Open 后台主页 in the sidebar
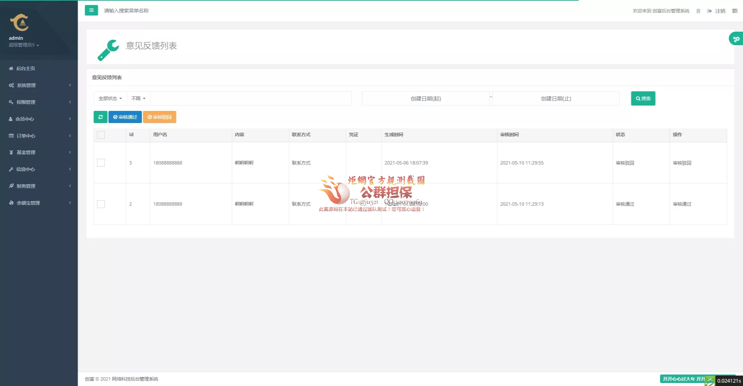The width and height of the screenshot is (743, 386). click(x=25, y=68)
